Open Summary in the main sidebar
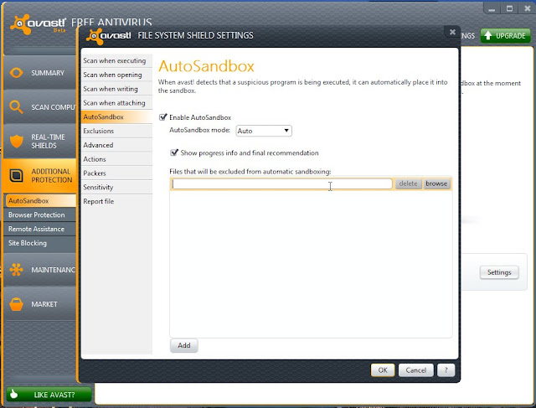 (40, 73)
